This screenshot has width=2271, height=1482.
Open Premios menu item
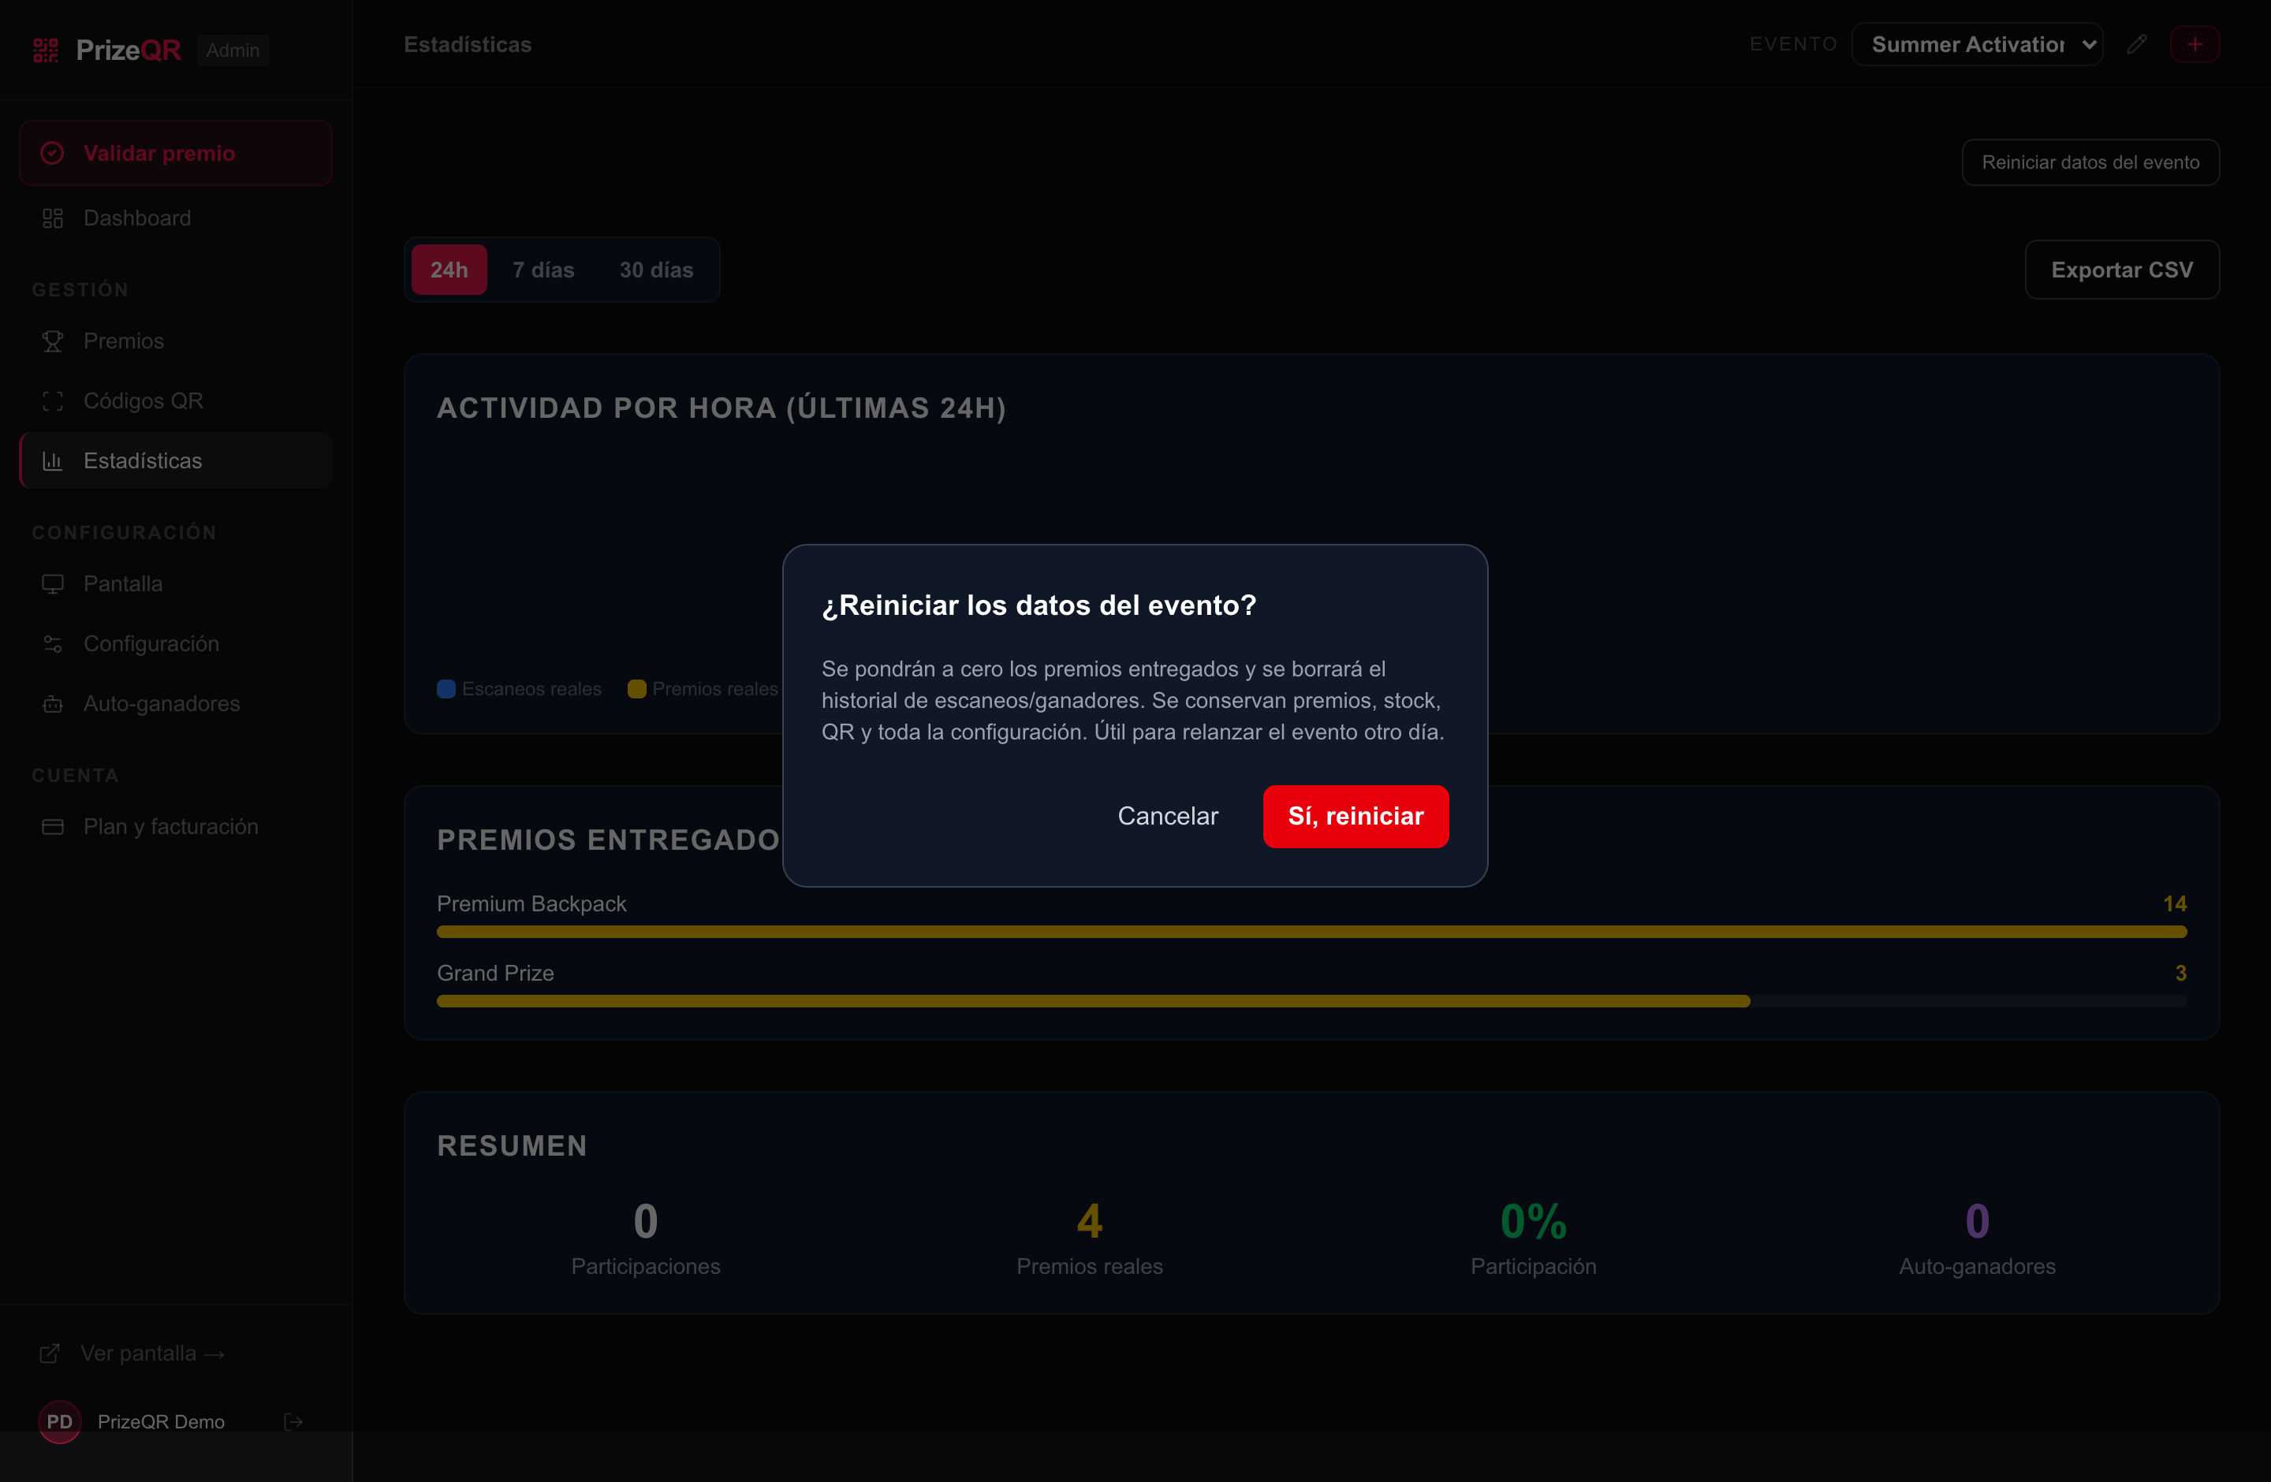(x=176, y=341)
